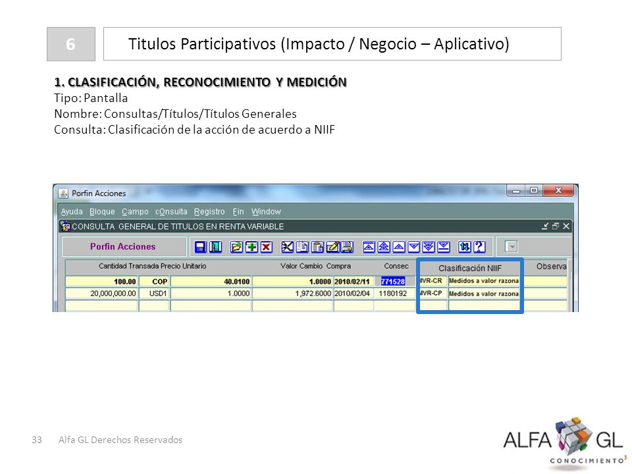
Task: Click the single down arrow next record icon
Action: [x=413, y=247]
